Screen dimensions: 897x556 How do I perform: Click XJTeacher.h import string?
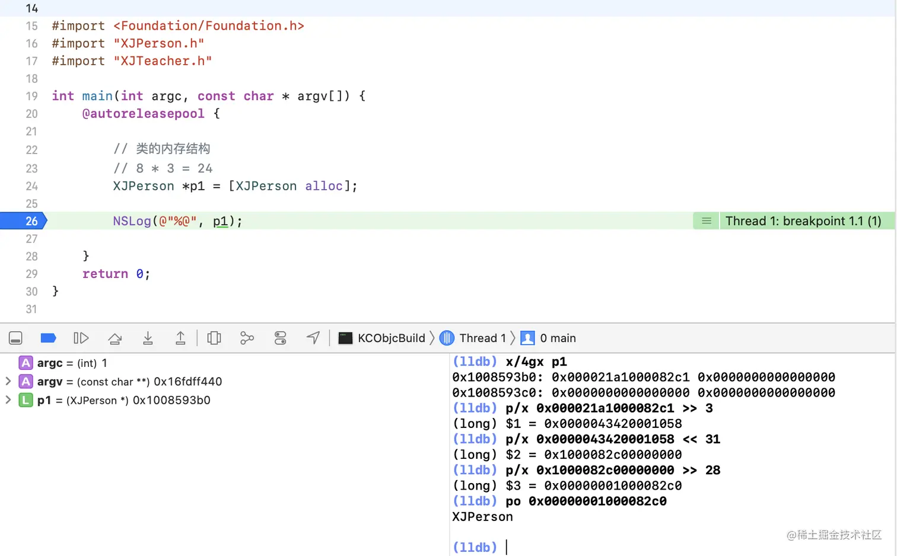(x=163, y=61)
